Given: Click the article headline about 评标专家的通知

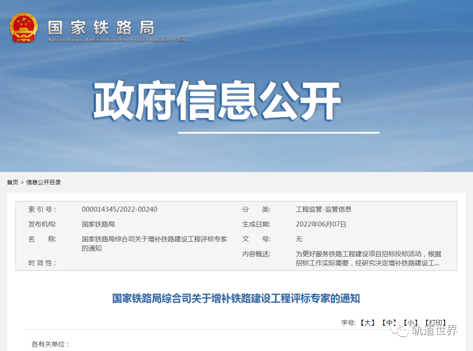Looking at the screenshot, I should point(236,298).
